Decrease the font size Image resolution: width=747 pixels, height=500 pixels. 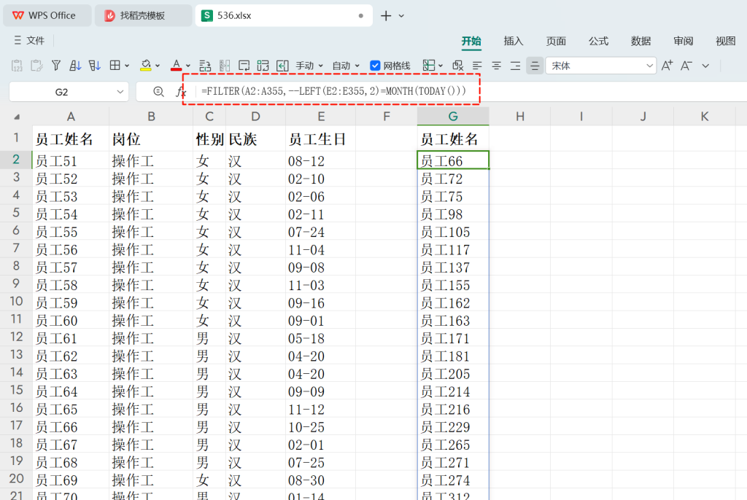tap(686, 66)
